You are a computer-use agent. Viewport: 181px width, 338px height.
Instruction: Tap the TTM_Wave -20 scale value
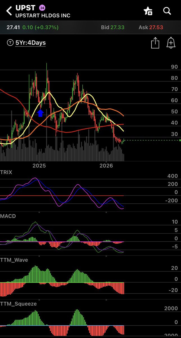[x=173, y=290]
